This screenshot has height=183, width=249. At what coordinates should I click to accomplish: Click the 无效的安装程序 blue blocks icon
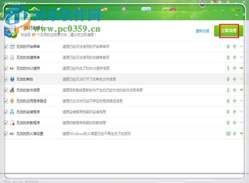(12, 112)
